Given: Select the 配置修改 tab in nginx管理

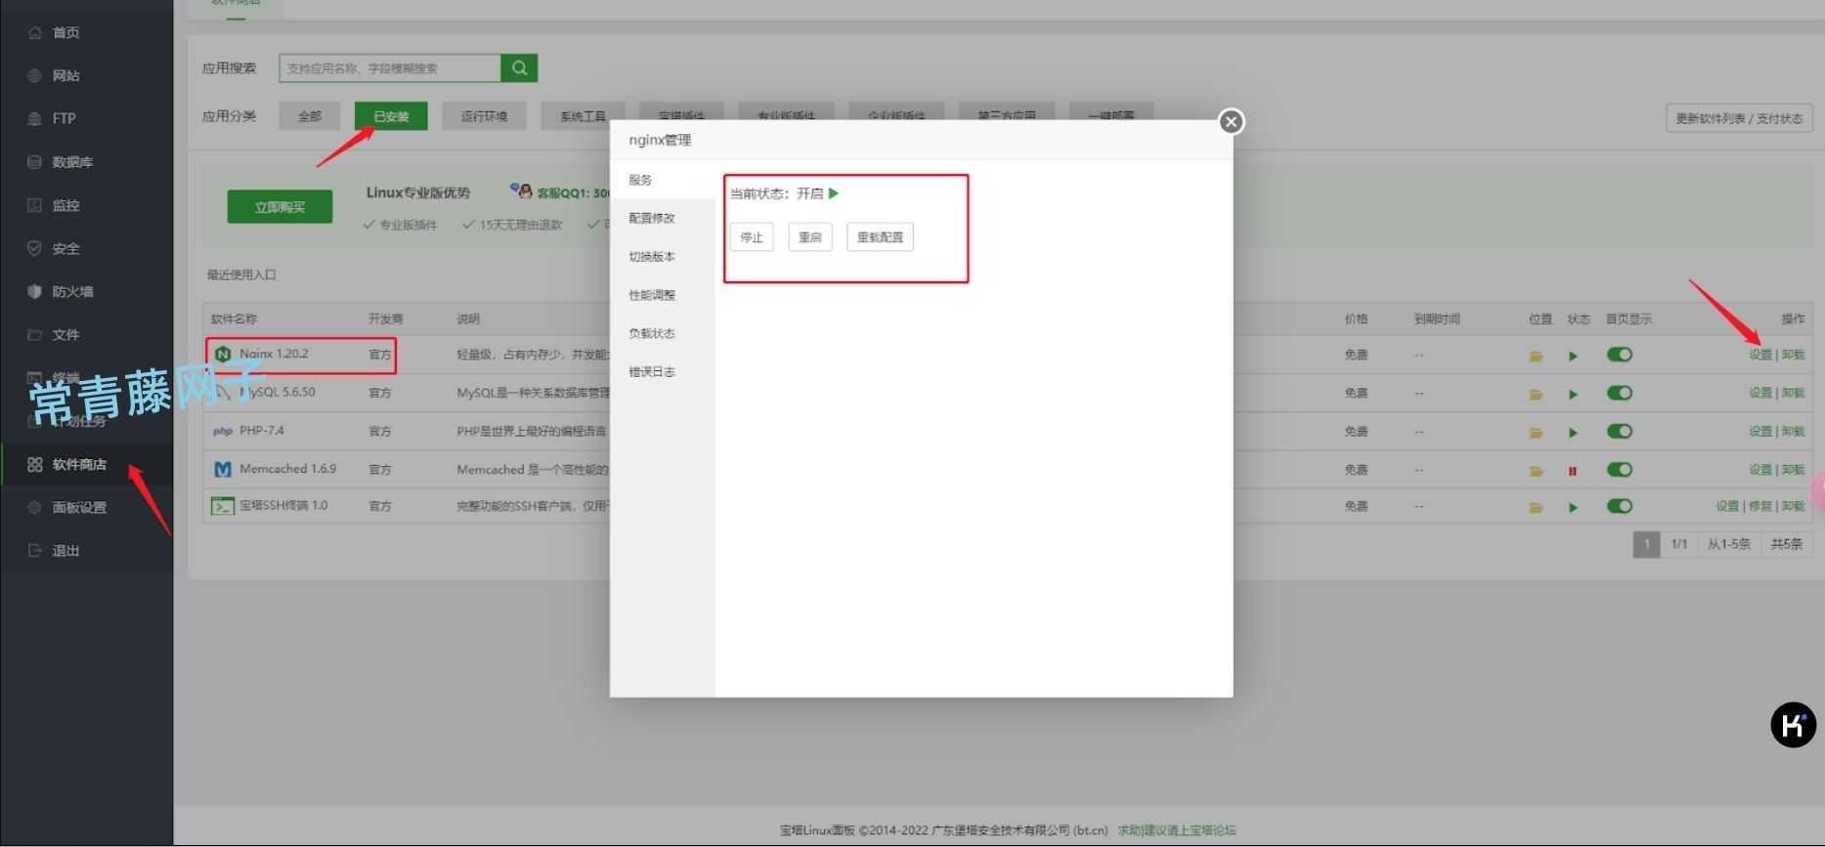Looking at the screenshot, I should 663,218.
